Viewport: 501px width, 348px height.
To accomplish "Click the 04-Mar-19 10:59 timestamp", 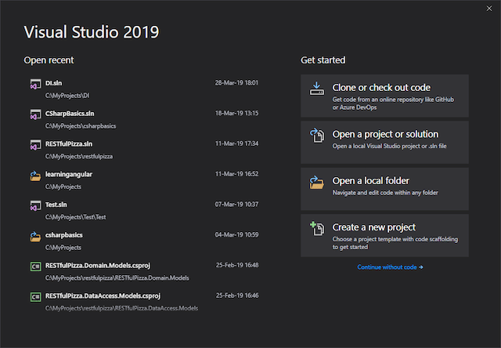I will coord(236,235).
